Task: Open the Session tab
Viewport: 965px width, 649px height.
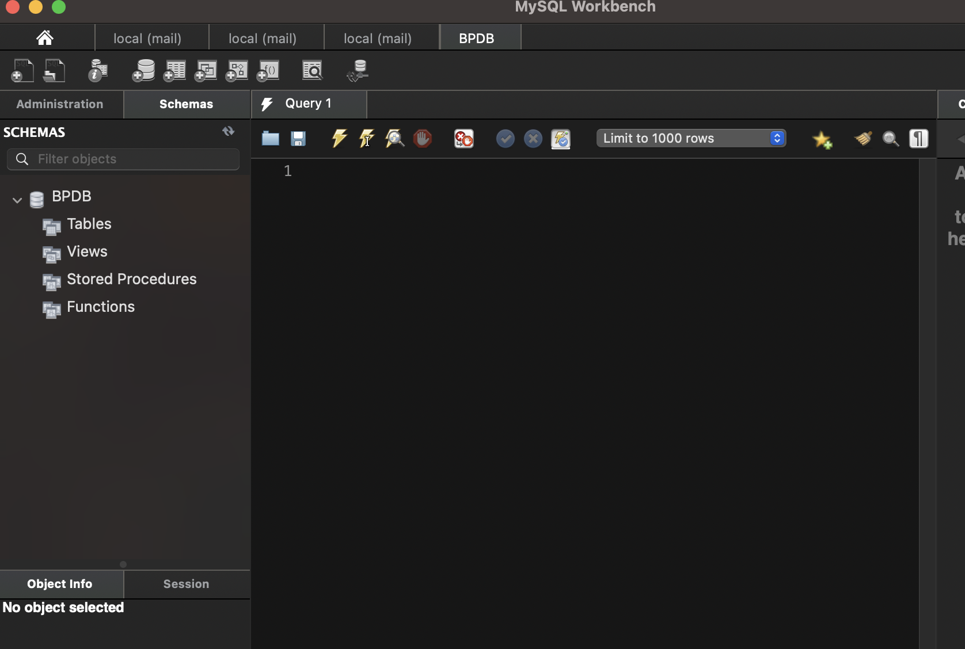Action: (x=187, y=584)
